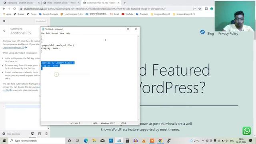Show hidden system tray icons
This screenshot has height=144, width=256.
pos(203,140)
